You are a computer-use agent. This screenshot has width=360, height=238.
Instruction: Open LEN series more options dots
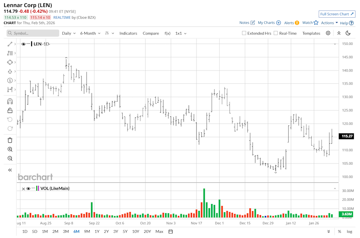tap(28, 44)
